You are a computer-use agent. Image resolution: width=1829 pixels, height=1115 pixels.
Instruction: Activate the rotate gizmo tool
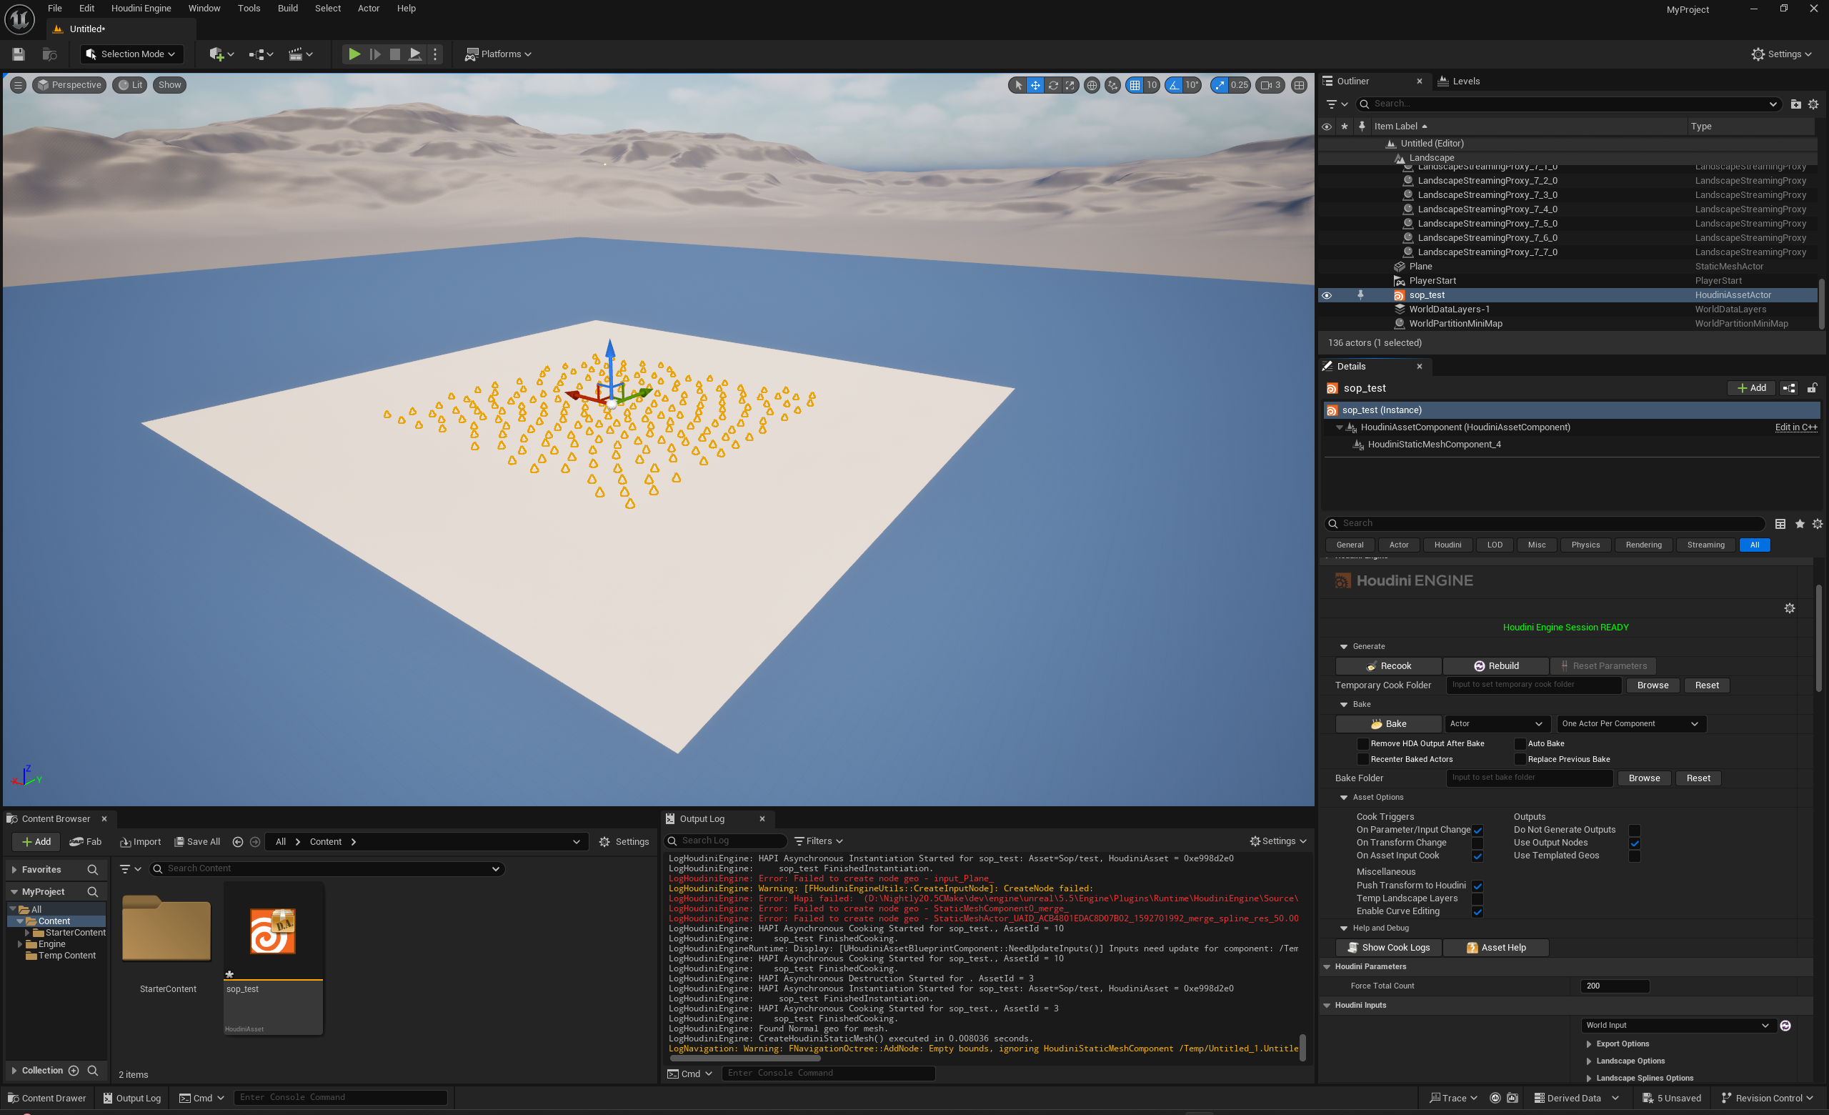(1052, 85)
